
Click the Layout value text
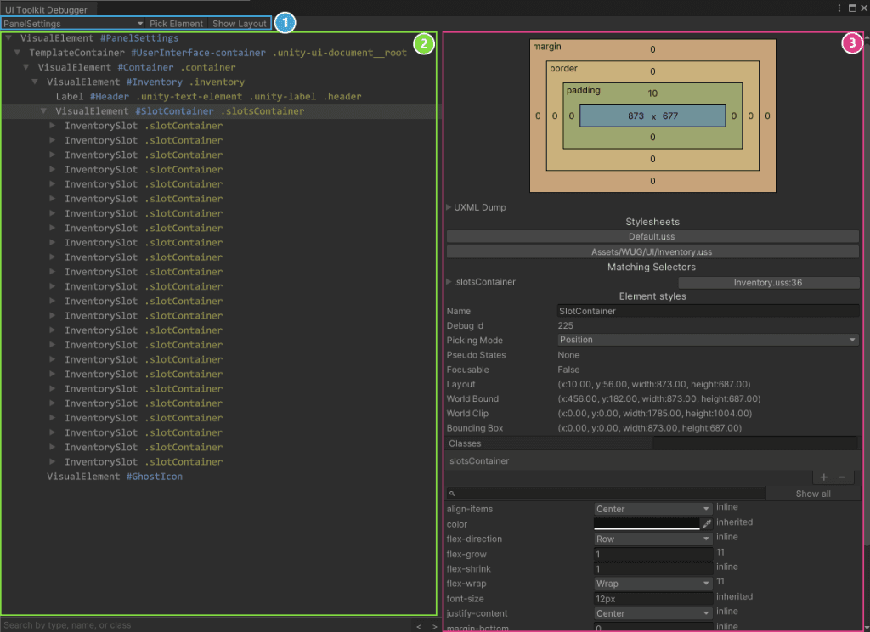654,385
